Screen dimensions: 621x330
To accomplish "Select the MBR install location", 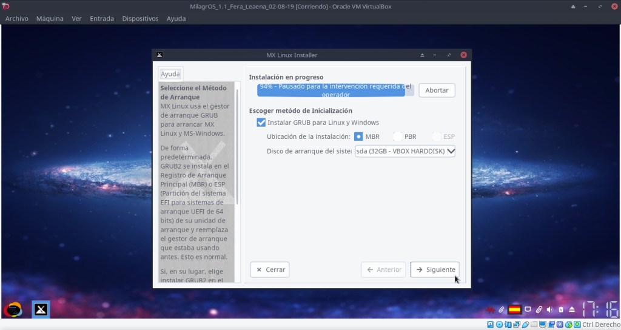I will point(358,136).
